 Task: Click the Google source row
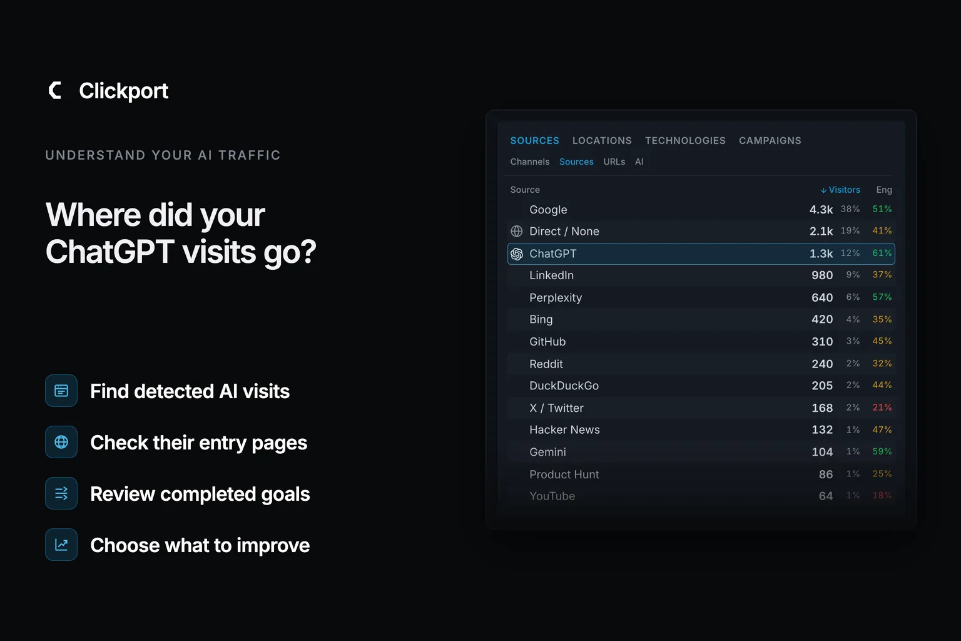701,209
